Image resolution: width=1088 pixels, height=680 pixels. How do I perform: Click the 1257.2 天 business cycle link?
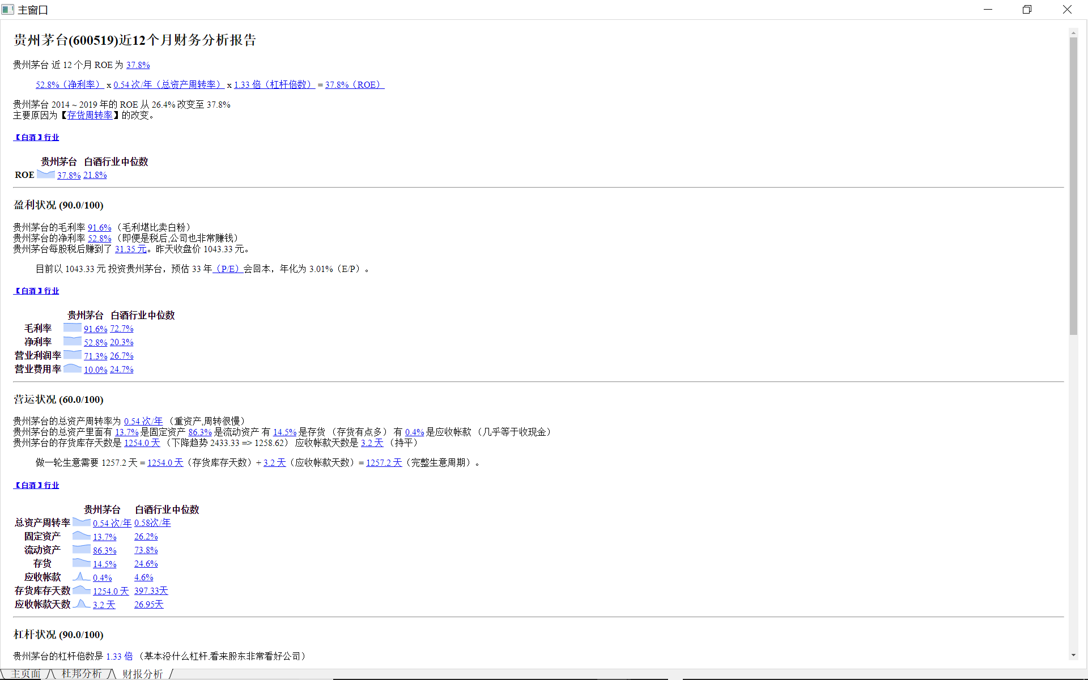(384, 463)
